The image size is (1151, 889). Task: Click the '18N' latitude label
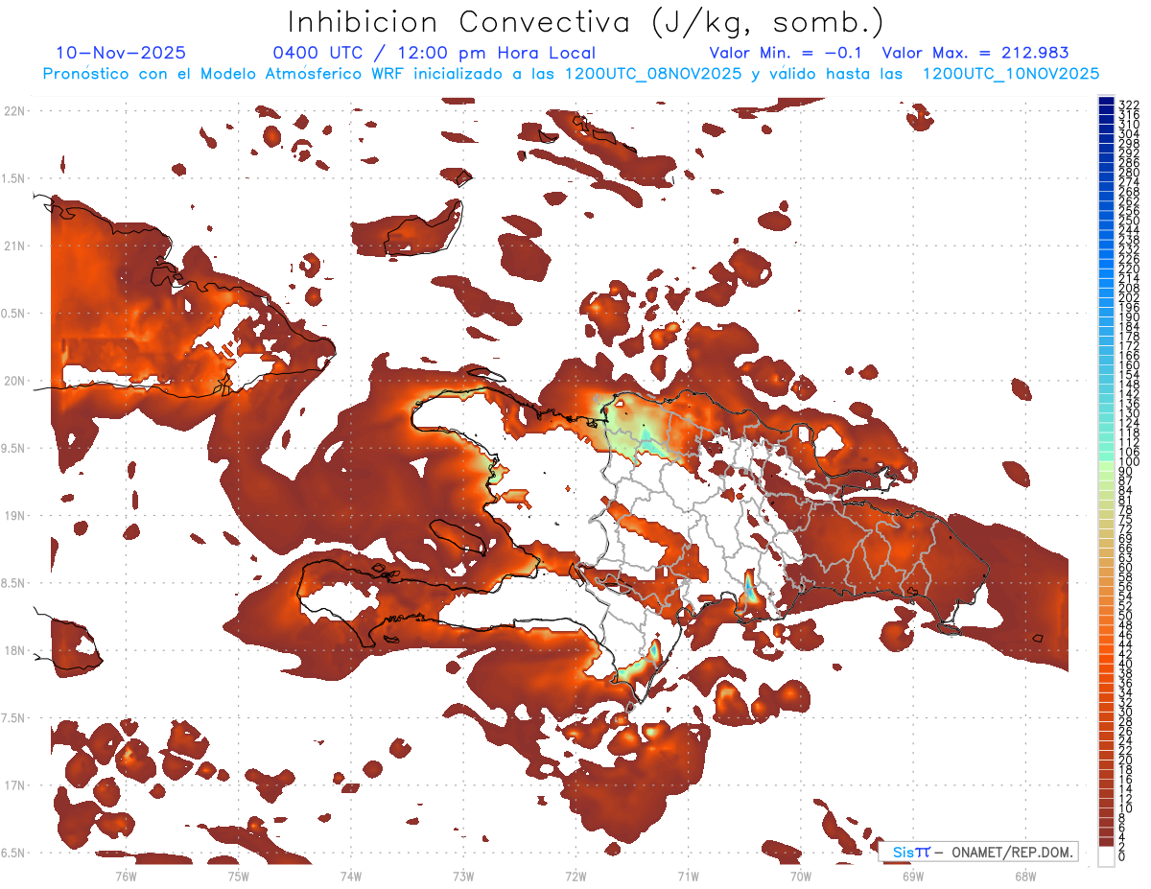pyautogui.click(x=13, y=650)
